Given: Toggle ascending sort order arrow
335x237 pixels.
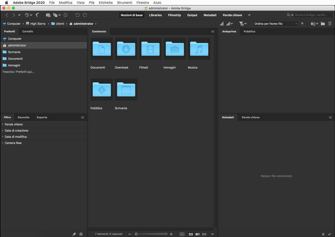Looking at the screenshot, I should pos(302,24).
